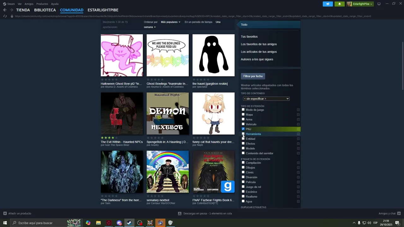Screen dimensions: 404x227
Task: Go to the TIENDA tab
Action: coord(23,10)
